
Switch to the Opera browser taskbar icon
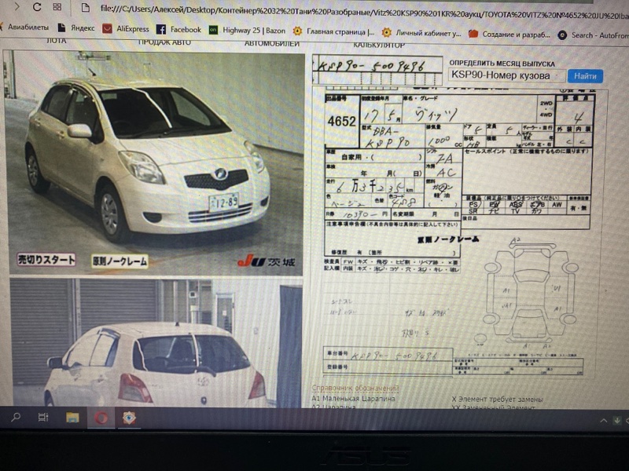pyautogui.click(x=101, y=418)
